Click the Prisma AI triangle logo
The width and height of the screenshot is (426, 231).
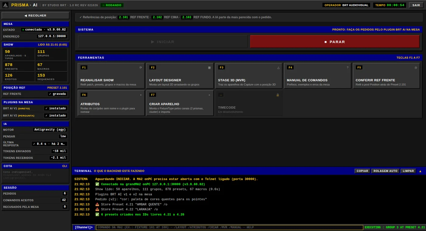(5, 5)
